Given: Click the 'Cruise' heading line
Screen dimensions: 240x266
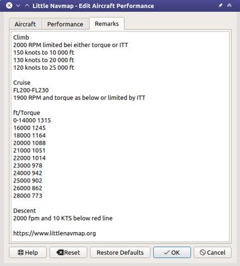Looking at the screenshot, I should coord(22,82).
